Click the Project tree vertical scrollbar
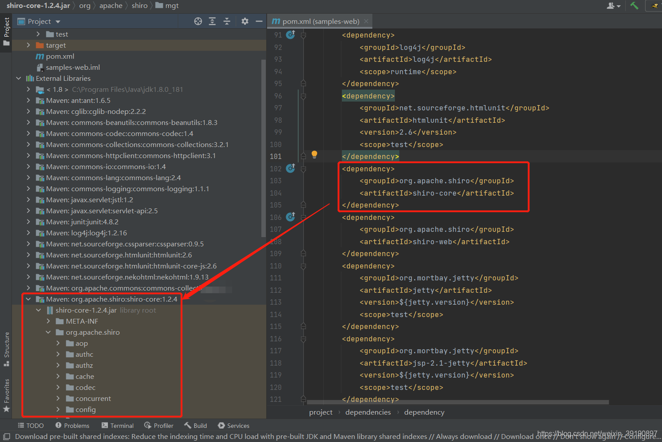This screenshot has height=442, width=662. tap(264, 148)
